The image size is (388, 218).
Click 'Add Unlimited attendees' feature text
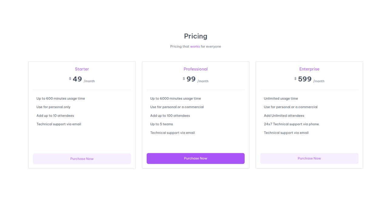pyautogui.click(x=284, y=115)
